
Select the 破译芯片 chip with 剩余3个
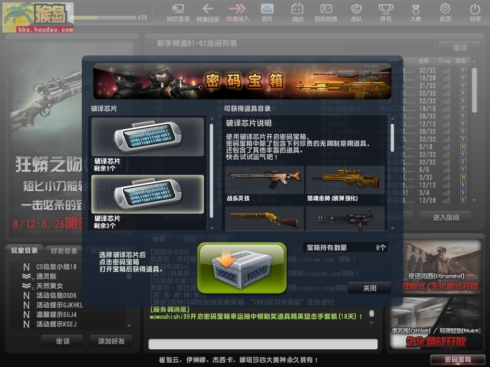tap(147, 194)
